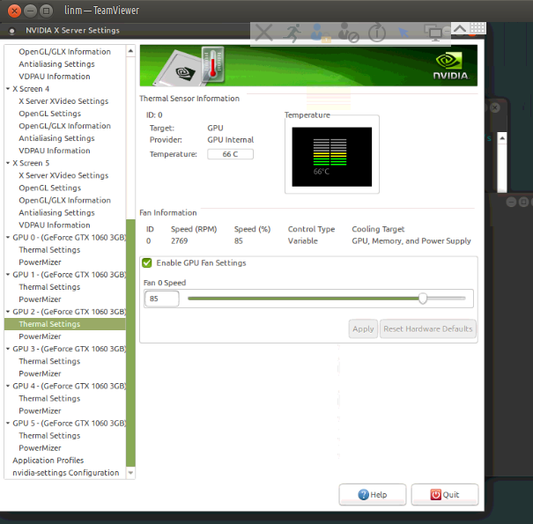Click the tree scrollbar up arrow
The width and height of the screenshot is (533, 524).
tap(130, 51)
